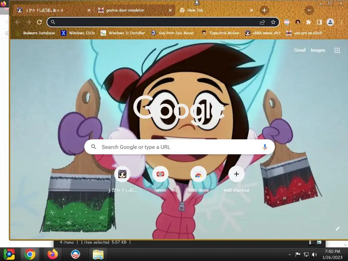
Task: Go forward with the forward arrow
Action: coord(29,22)
